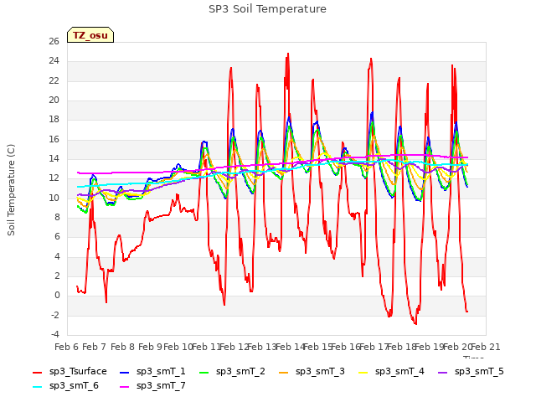536x402 pixels.
Task: Click blue color swatch for sp3_smT_1
Action: pyautogui.click(x=125, y=372)
